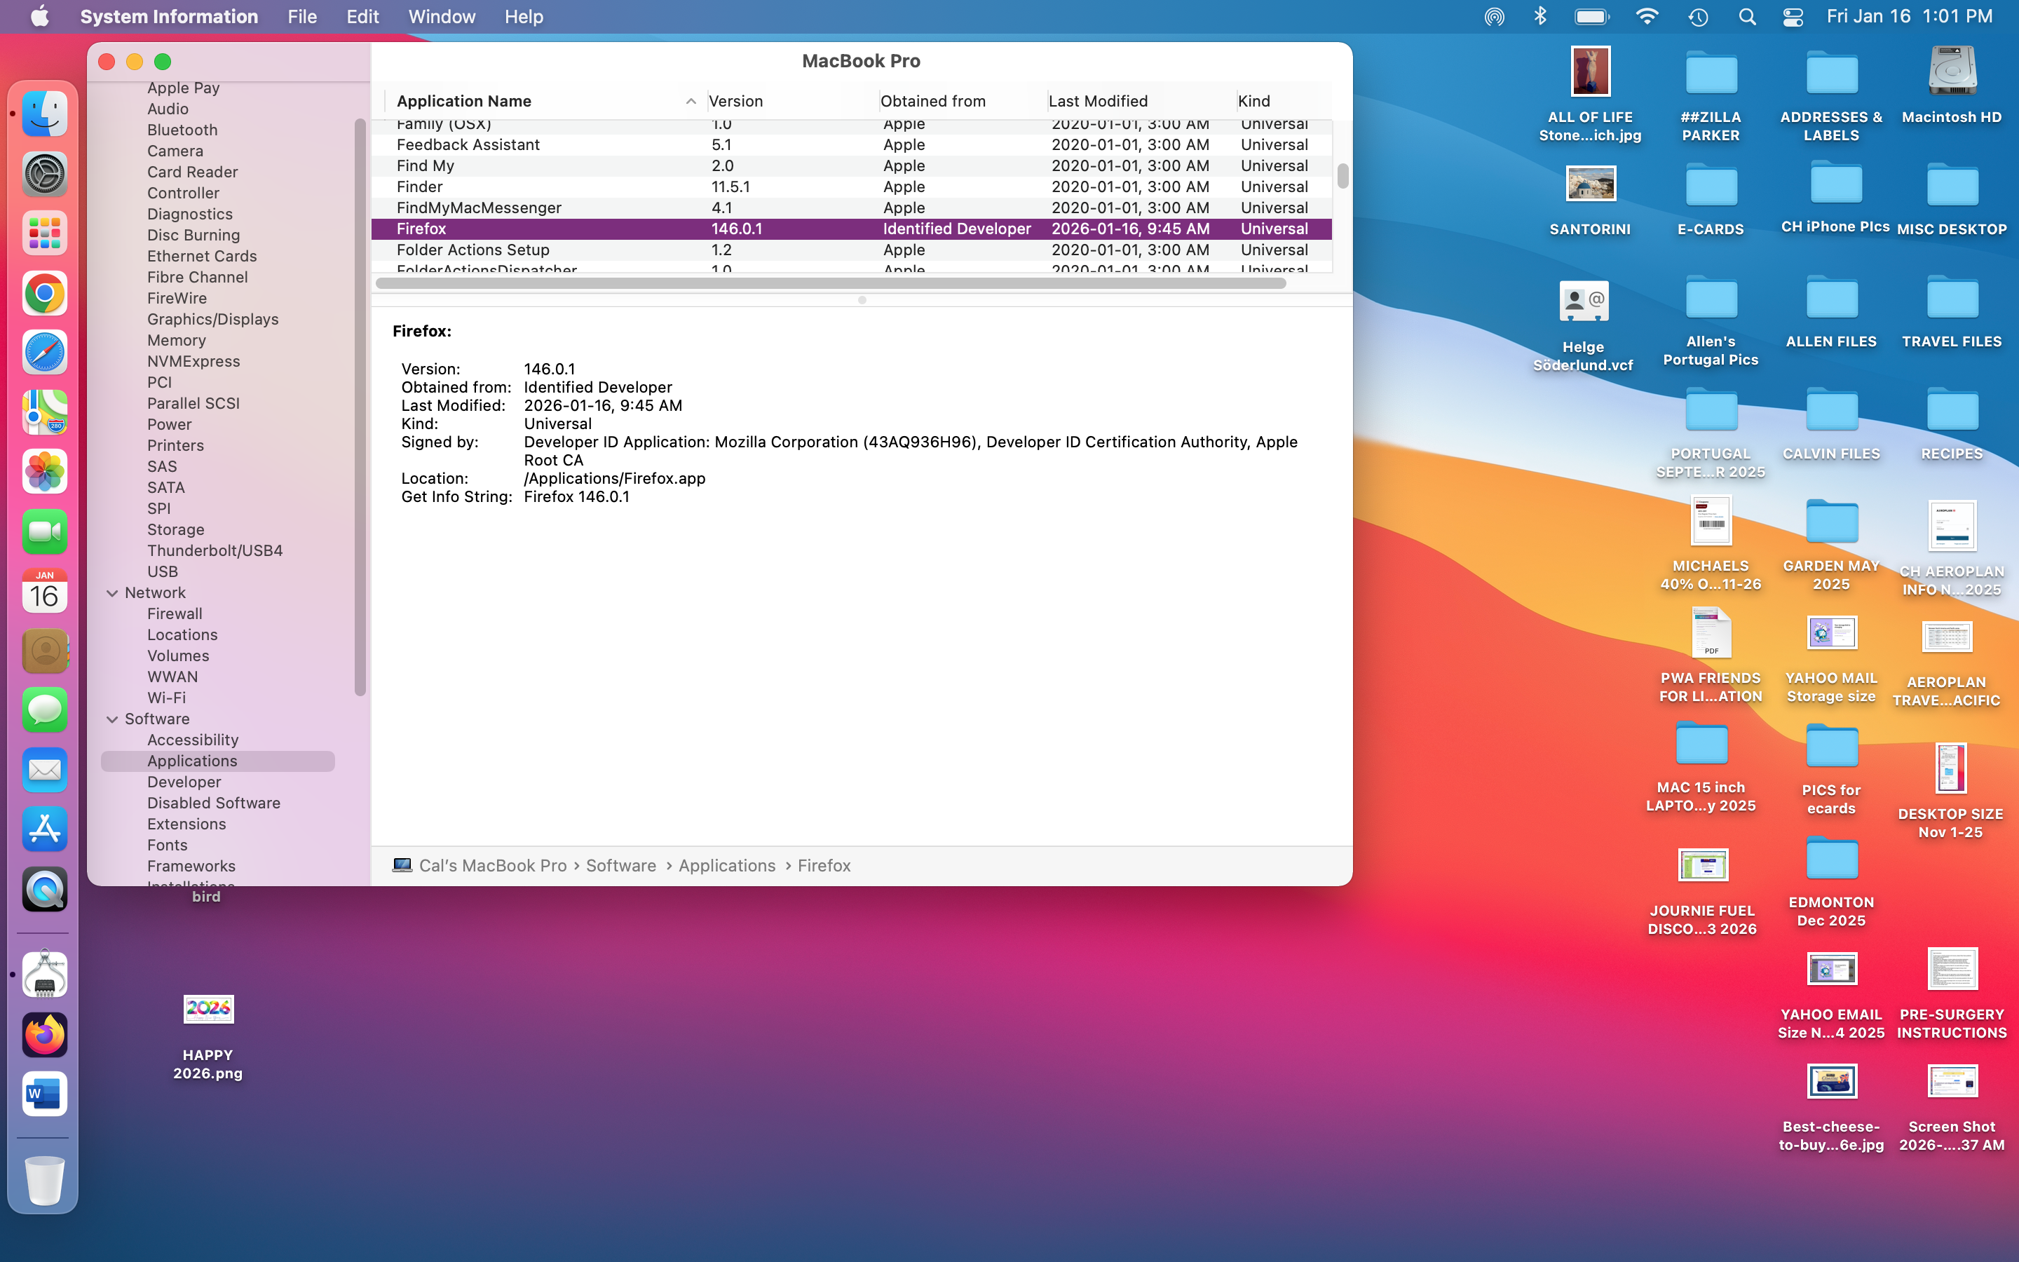Open Spotlight search magnifier icon
Viewport: 2019px width, 1262px height.
point(1746,17)
